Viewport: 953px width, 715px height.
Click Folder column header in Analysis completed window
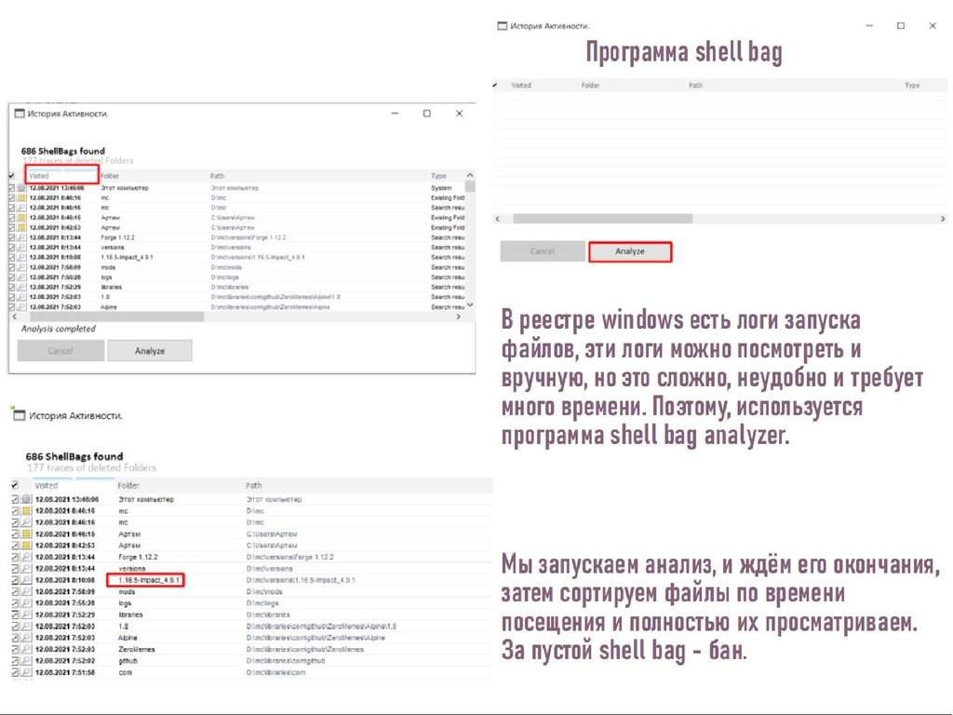(x=110, y=176)
